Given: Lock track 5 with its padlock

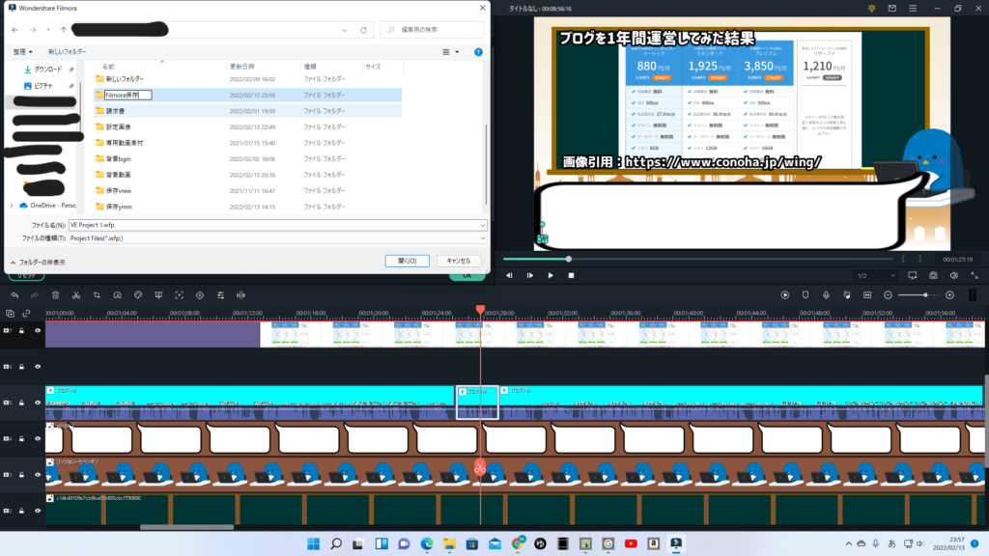Looking at the screenshot, I should coord(22,403).
